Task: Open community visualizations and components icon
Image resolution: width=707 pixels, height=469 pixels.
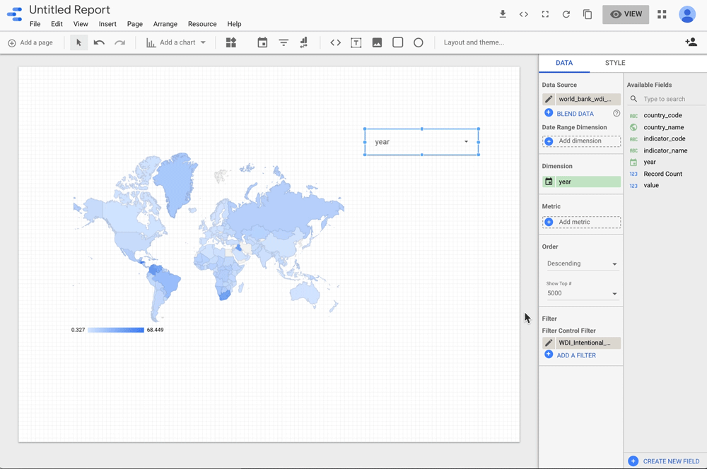Action: 231,42
